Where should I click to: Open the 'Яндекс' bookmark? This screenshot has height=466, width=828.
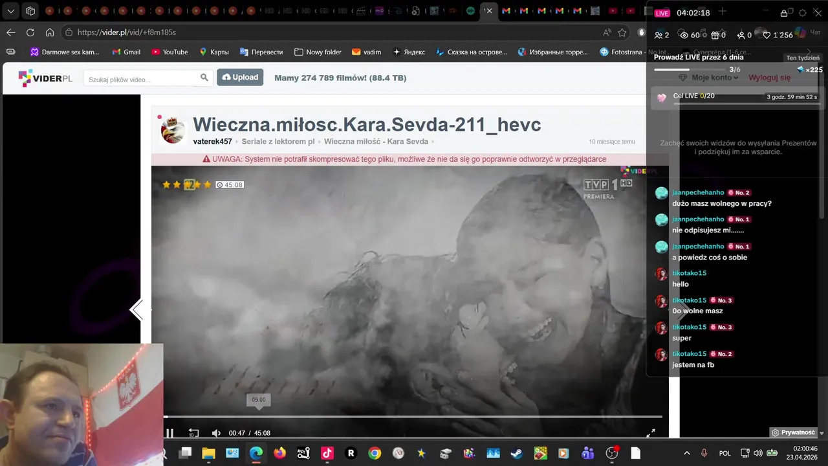click(409, 52)
